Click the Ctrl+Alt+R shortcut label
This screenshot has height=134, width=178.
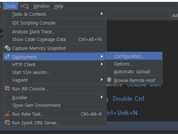91,114
